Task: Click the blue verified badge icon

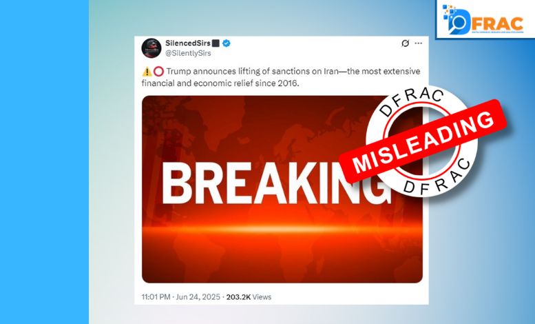Action: [227, 43]
